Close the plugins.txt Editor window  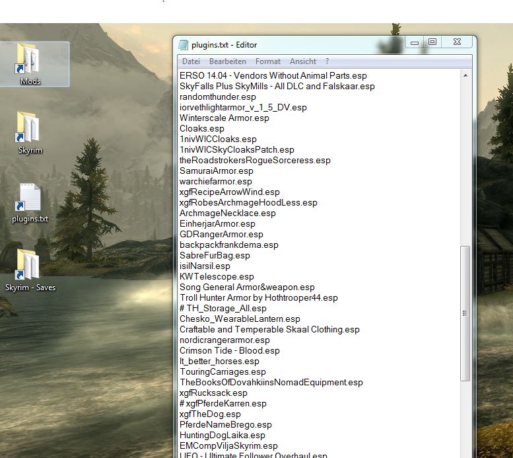point(456,43)
